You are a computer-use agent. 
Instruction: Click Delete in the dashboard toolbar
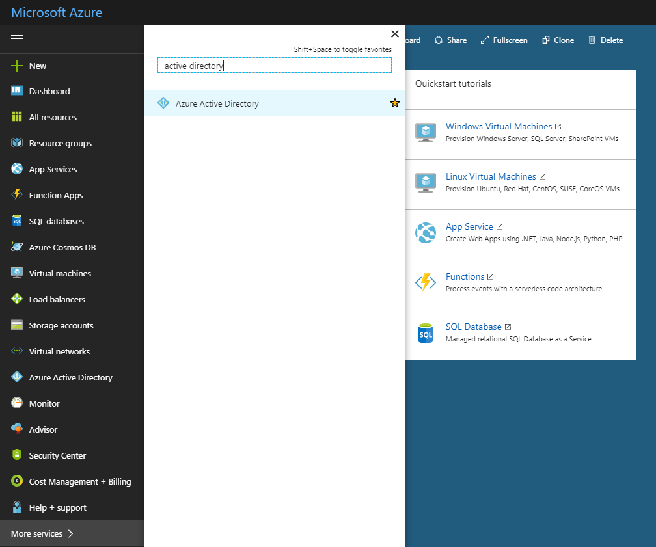(x=606, y=40)
